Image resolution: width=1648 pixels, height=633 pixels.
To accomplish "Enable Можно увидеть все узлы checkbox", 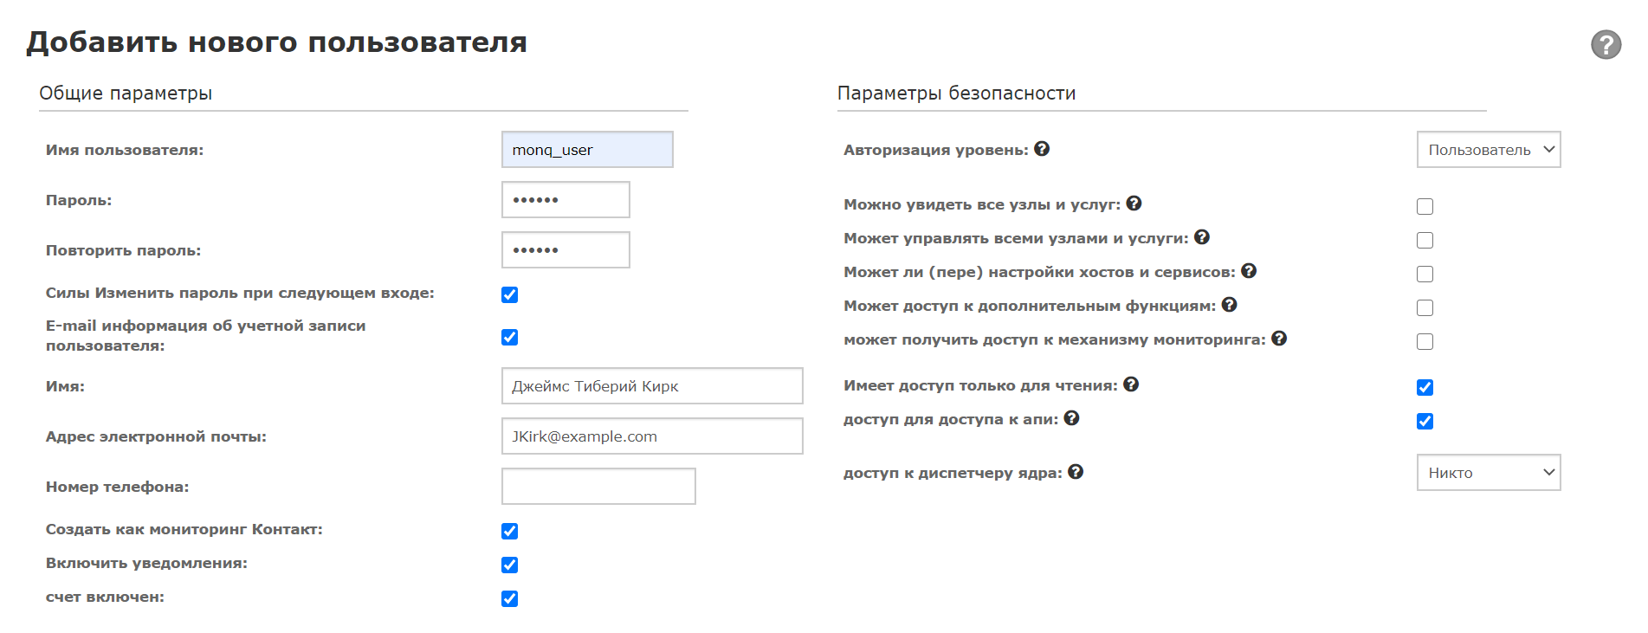I will coord(1425,206).
